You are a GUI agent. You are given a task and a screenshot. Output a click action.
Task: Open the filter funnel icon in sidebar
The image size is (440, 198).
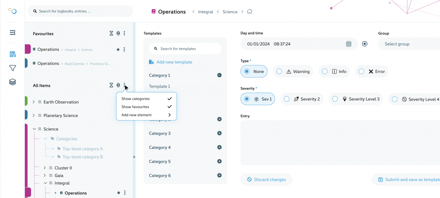coord(12,68)
